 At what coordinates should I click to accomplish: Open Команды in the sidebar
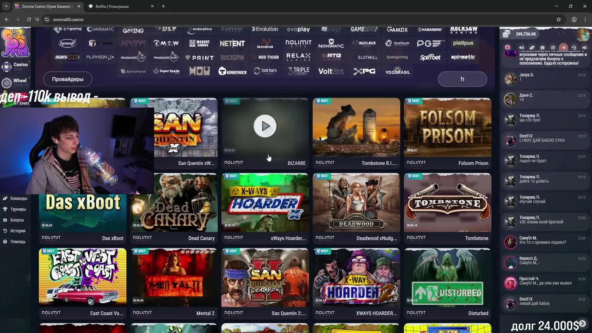pos(15,198)
